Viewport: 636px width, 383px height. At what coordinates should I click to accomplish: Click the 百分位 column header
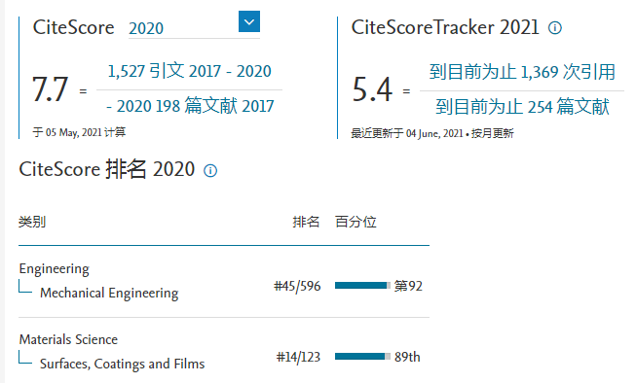point(355,222)
